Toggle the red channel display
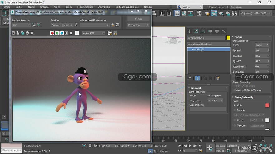 [x=52, y=33]
